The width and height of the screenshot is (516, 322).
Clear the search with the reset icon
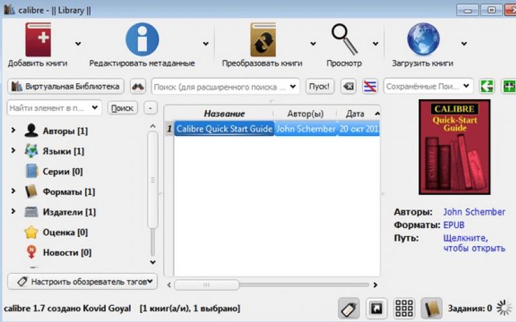click(x=348, y=86)
